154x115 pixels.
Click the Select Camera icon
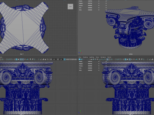click(x=80, y=59)
